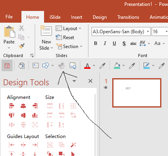168x156 pixels.
Task: Open Design Tools pane options arrow
Action: 74,81
